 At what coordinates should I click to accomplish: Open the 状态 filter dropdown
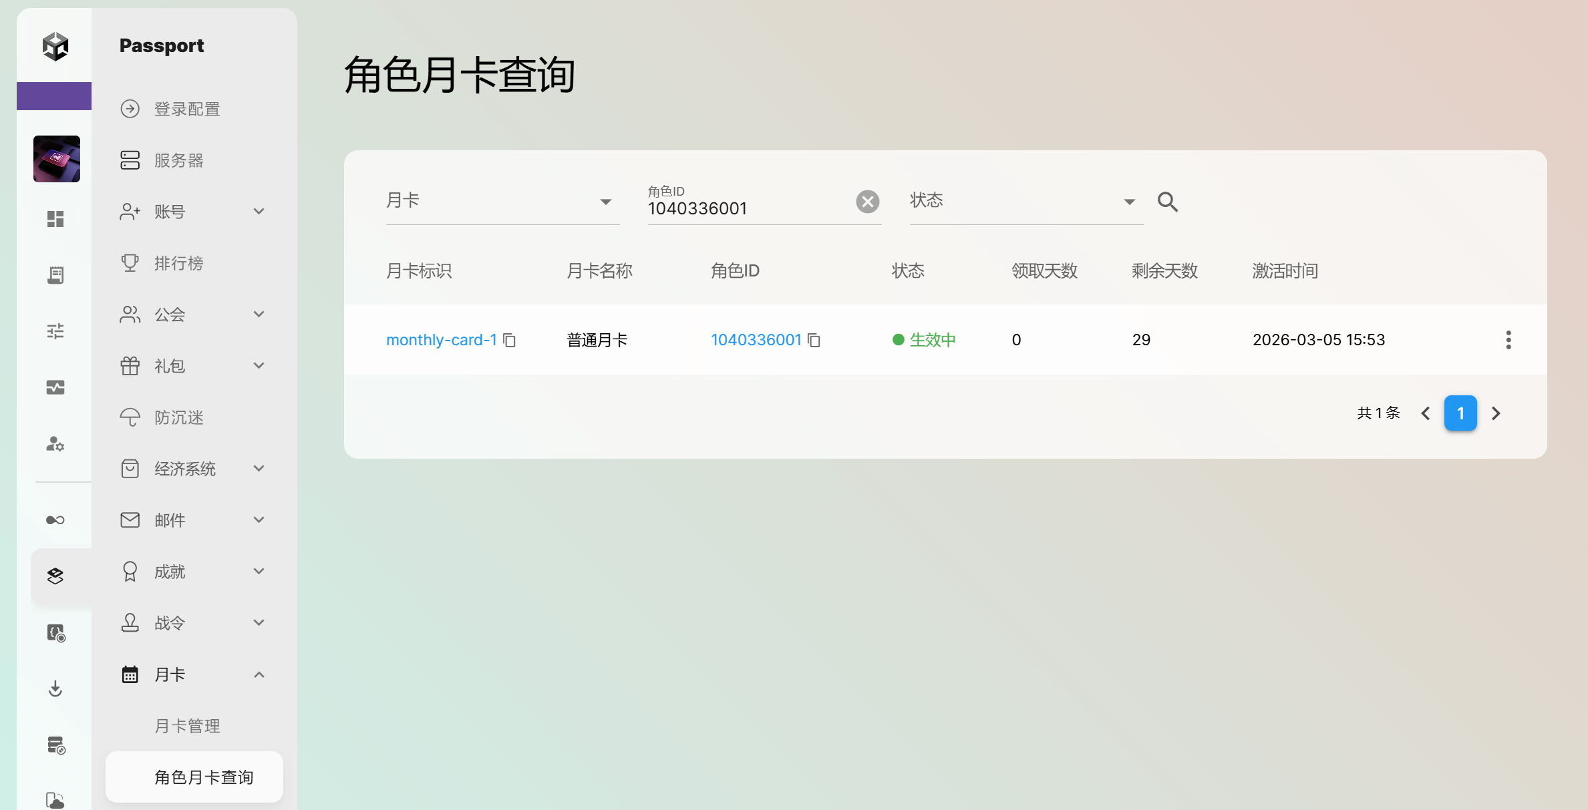coord(1025,202)
